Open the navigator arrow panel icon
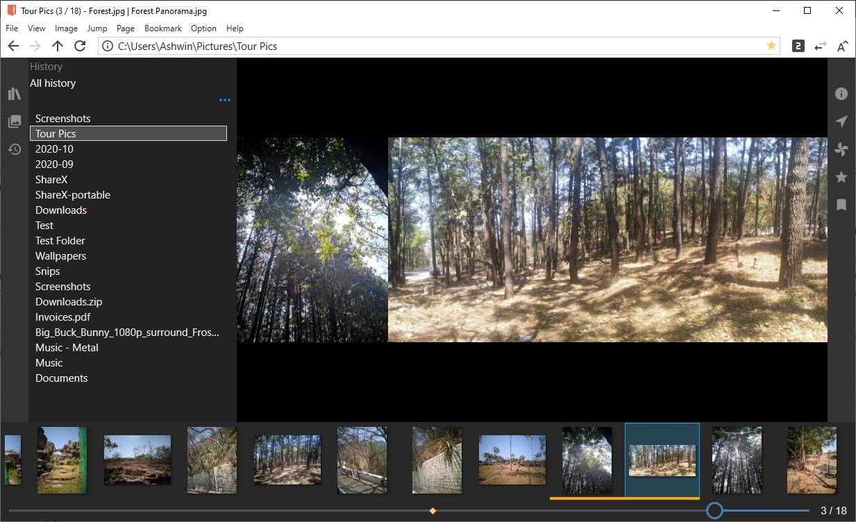This screenshot has height=522, width=856. coord(841,121)
